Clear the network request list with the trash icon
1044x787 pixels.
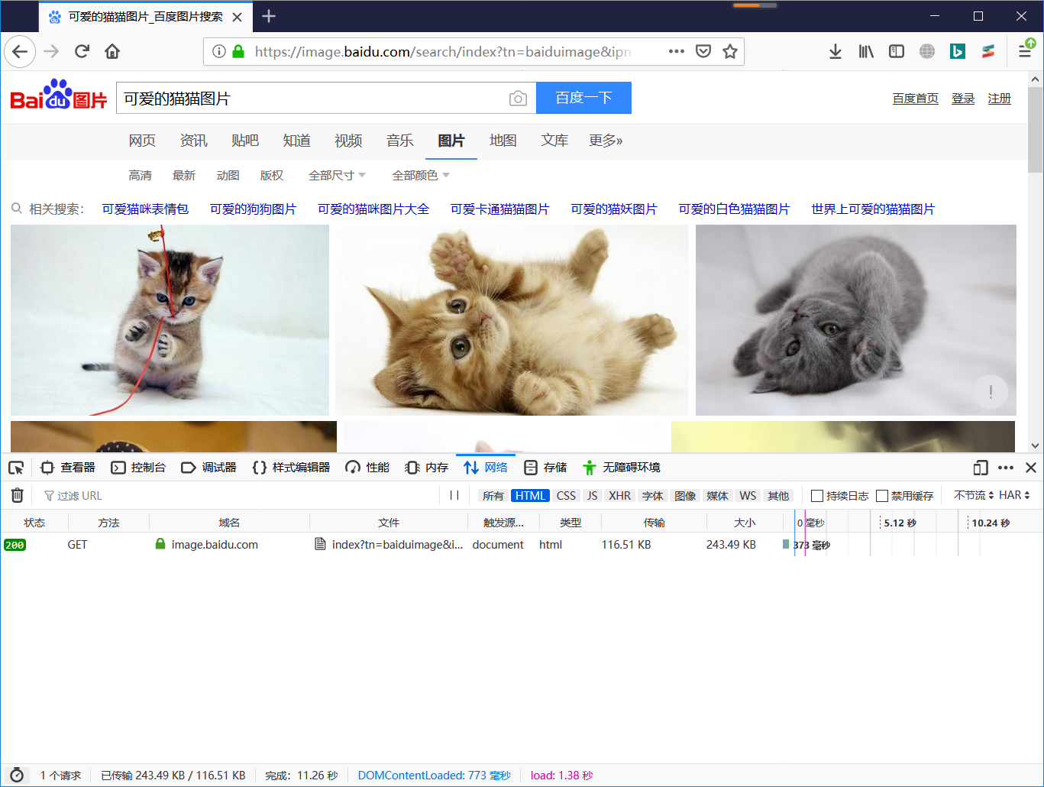point(18,495)
